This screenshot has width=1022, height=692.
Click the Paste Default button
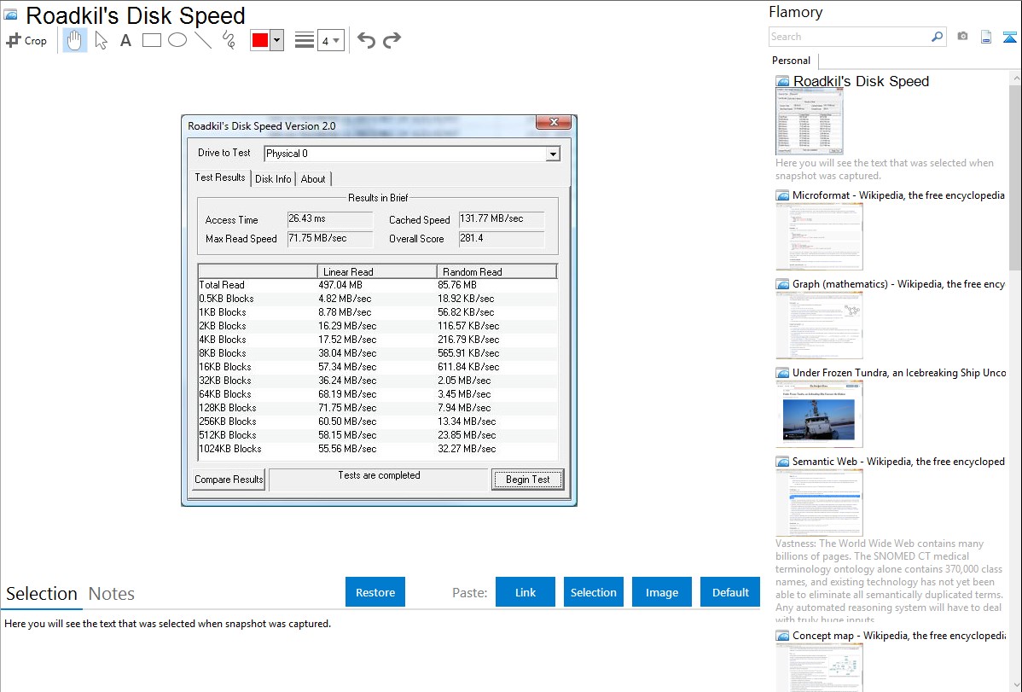[730, 591]
